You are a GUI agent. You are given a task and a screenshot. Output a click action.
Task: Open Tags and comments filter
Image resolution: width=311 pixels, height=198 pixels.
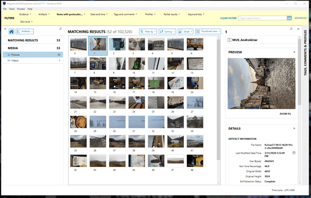[x=126, y=14]
